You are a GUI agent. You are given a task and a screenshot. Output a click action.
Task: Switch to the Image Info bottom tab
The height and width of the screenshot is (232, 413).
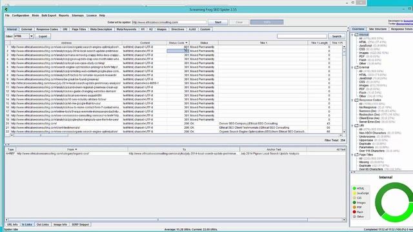tap(60, 225)
